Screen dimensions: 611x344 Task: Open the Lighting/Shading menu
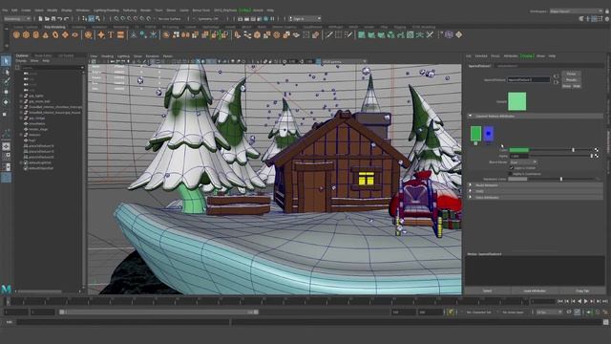(x=106, y=11)
